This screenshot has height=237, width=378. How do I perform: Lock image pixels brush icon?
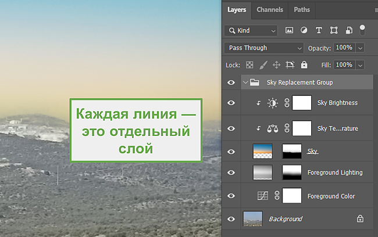(x=263, y=65)
